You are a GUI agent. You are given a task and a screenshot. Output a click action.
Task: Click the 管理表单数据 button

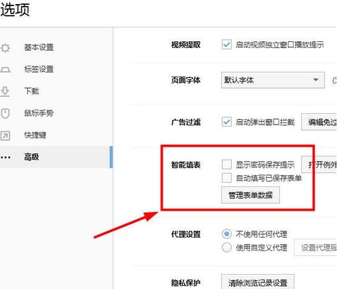(x=251, y=195)
